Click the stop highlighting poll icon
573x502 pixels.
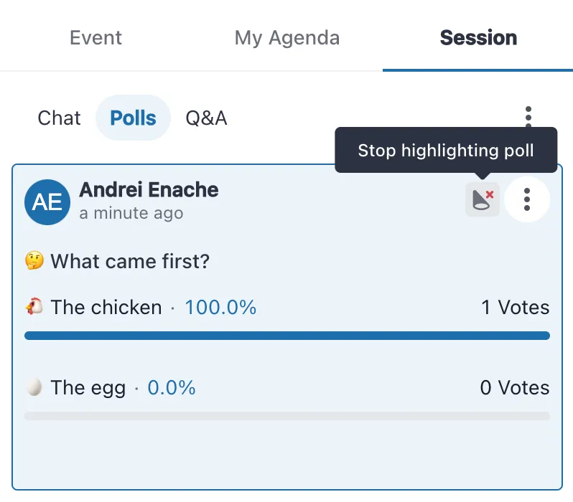(482, 199)
